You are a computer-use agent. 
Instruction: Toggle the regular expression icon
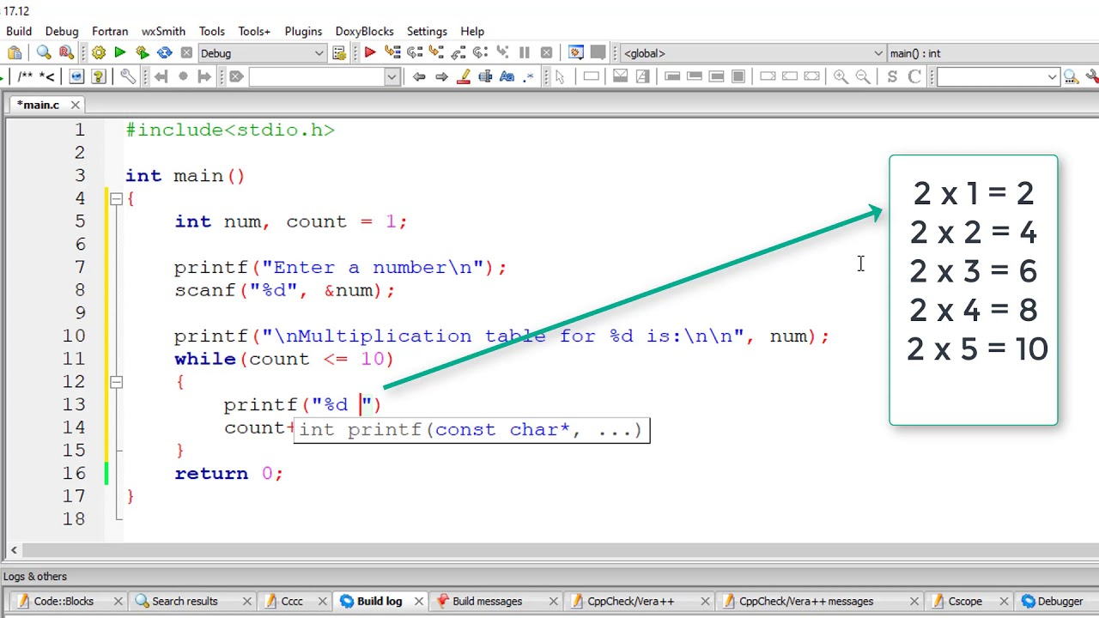coord(529,76)
